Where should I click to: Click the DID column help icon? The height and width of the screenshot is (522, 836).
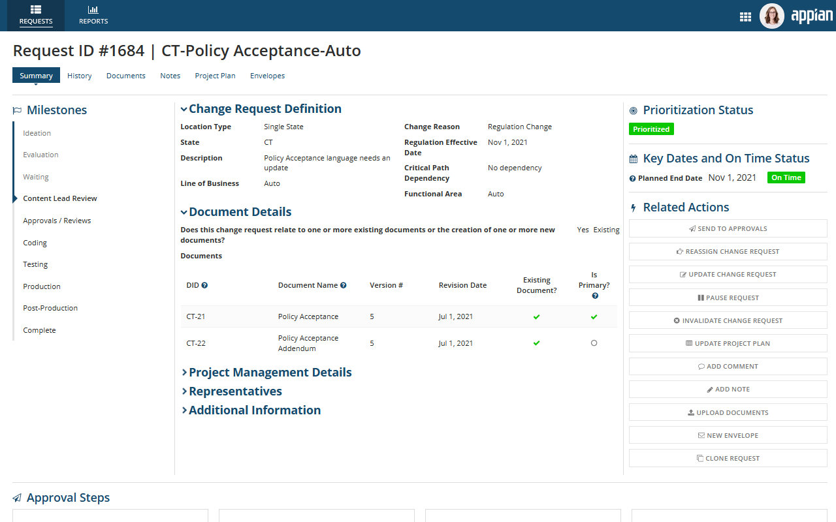(x=204, y=285)
